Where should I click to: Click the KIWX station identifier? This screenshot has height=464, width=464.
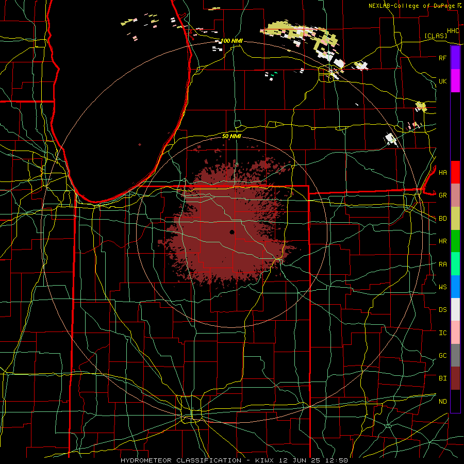(x=265, y=460)
